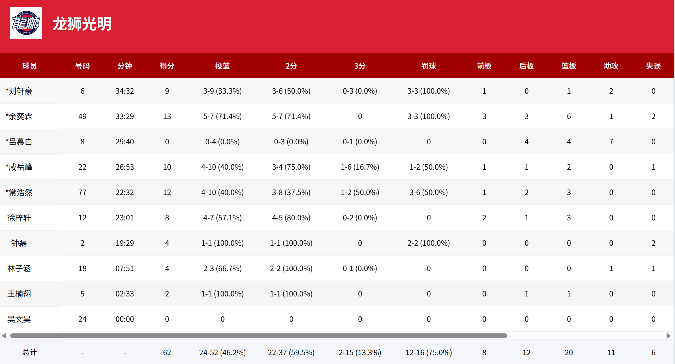Viewport: 675px width, 364px height.
Task: Select the 投篮 column header
Action: pyautogui.click(x=222, y=66)
